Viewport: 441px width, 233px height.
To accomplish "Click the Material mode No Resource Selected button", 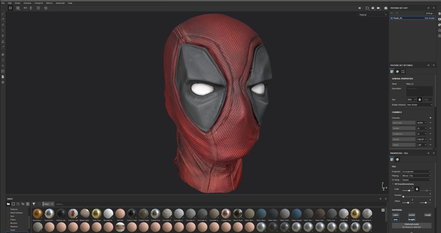I will pyautogui.click(x=412, y=226).
